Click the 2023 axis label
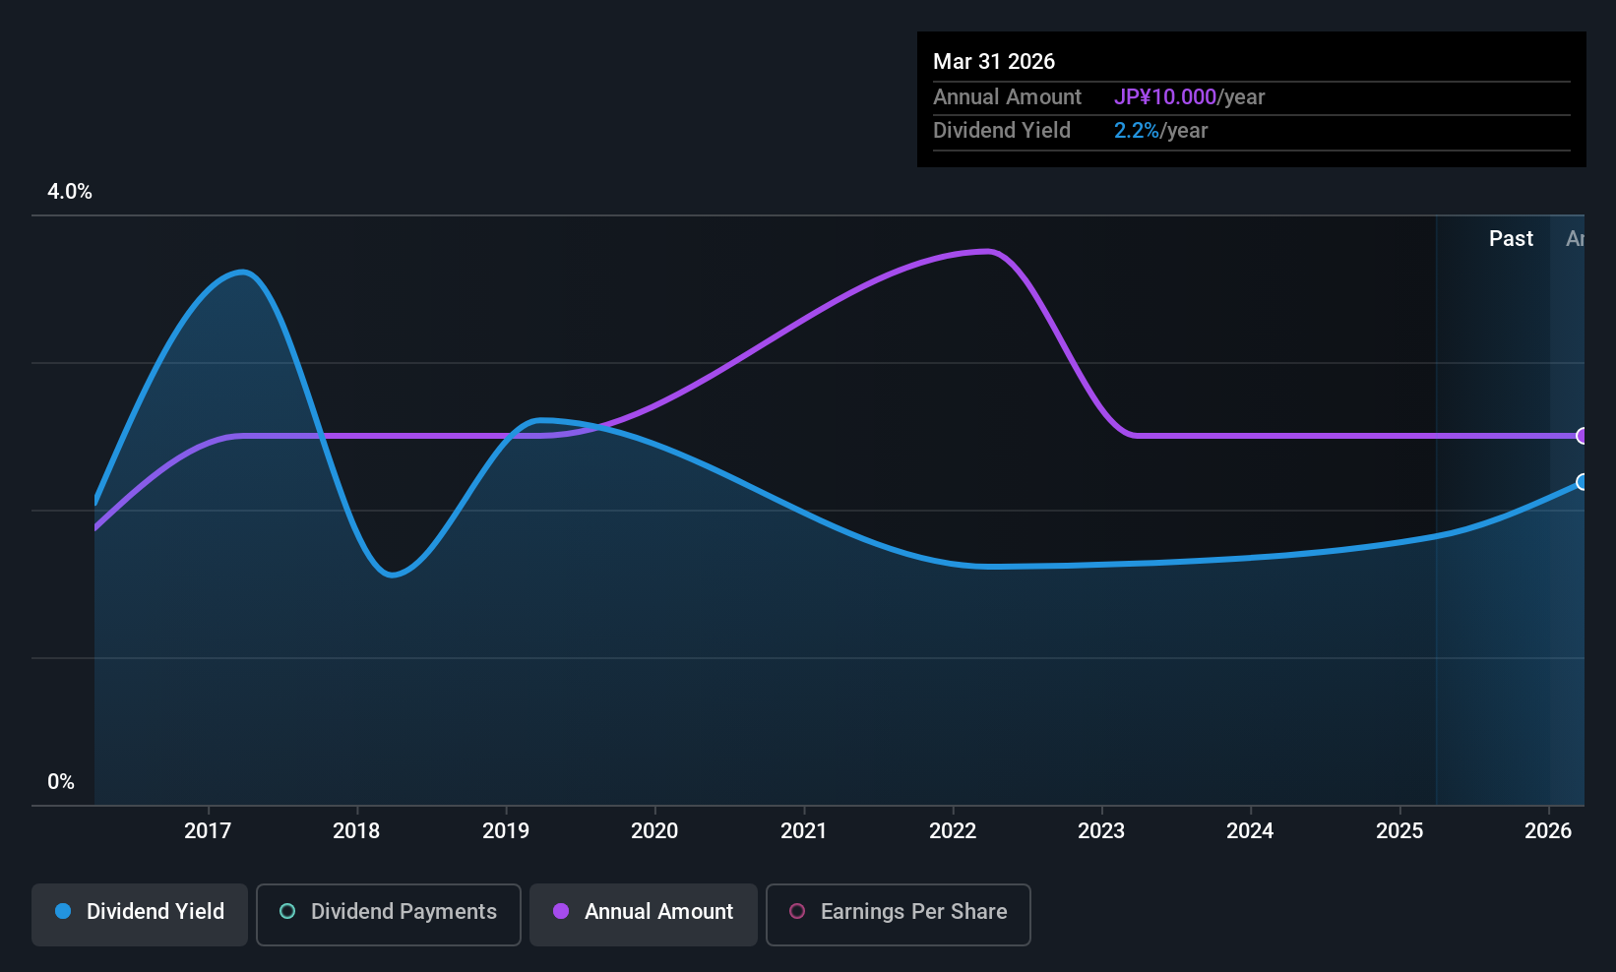Viewport: 1616px width, 972px height. pyautogui.click(x=1101, y=831)
